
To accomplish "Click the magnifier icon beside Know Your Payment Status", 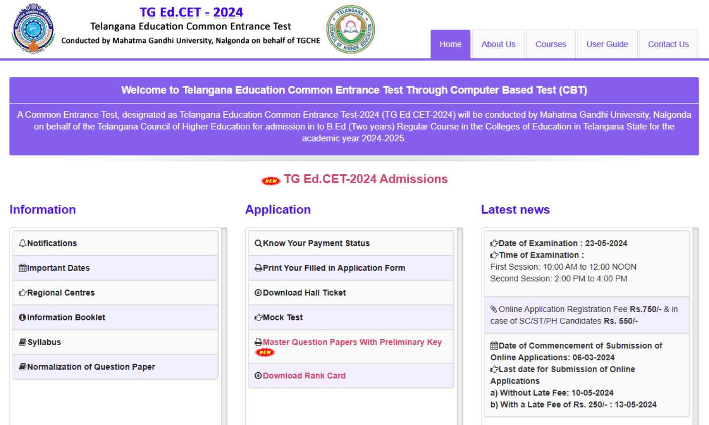I will click(x=258, y=243).
